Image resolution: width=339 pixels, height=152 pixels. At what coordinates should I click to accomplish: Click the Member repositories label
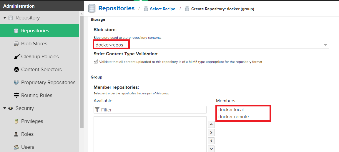pos(116,87)
